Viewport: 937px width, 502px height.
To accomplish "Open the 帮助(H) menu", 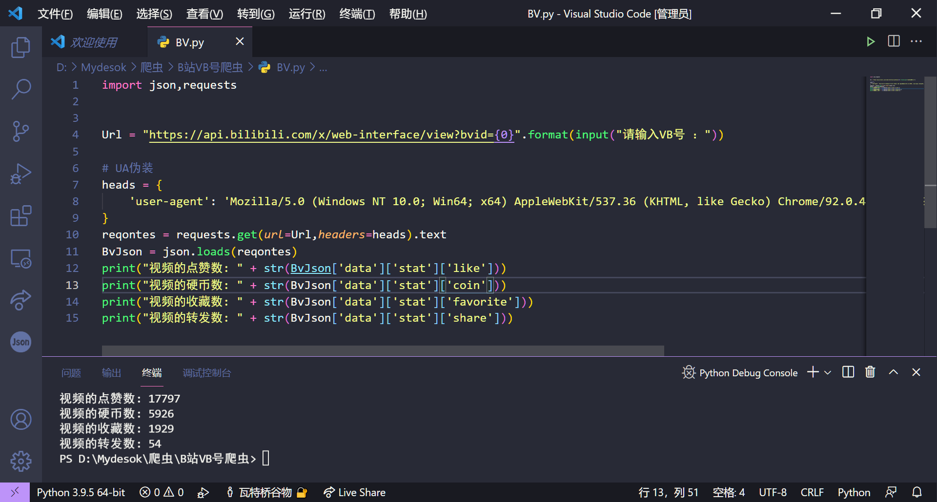I will [408, 14].
